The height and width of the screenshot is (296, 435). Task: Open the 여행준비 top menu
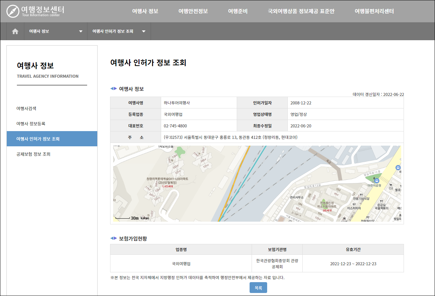(238, 11)
